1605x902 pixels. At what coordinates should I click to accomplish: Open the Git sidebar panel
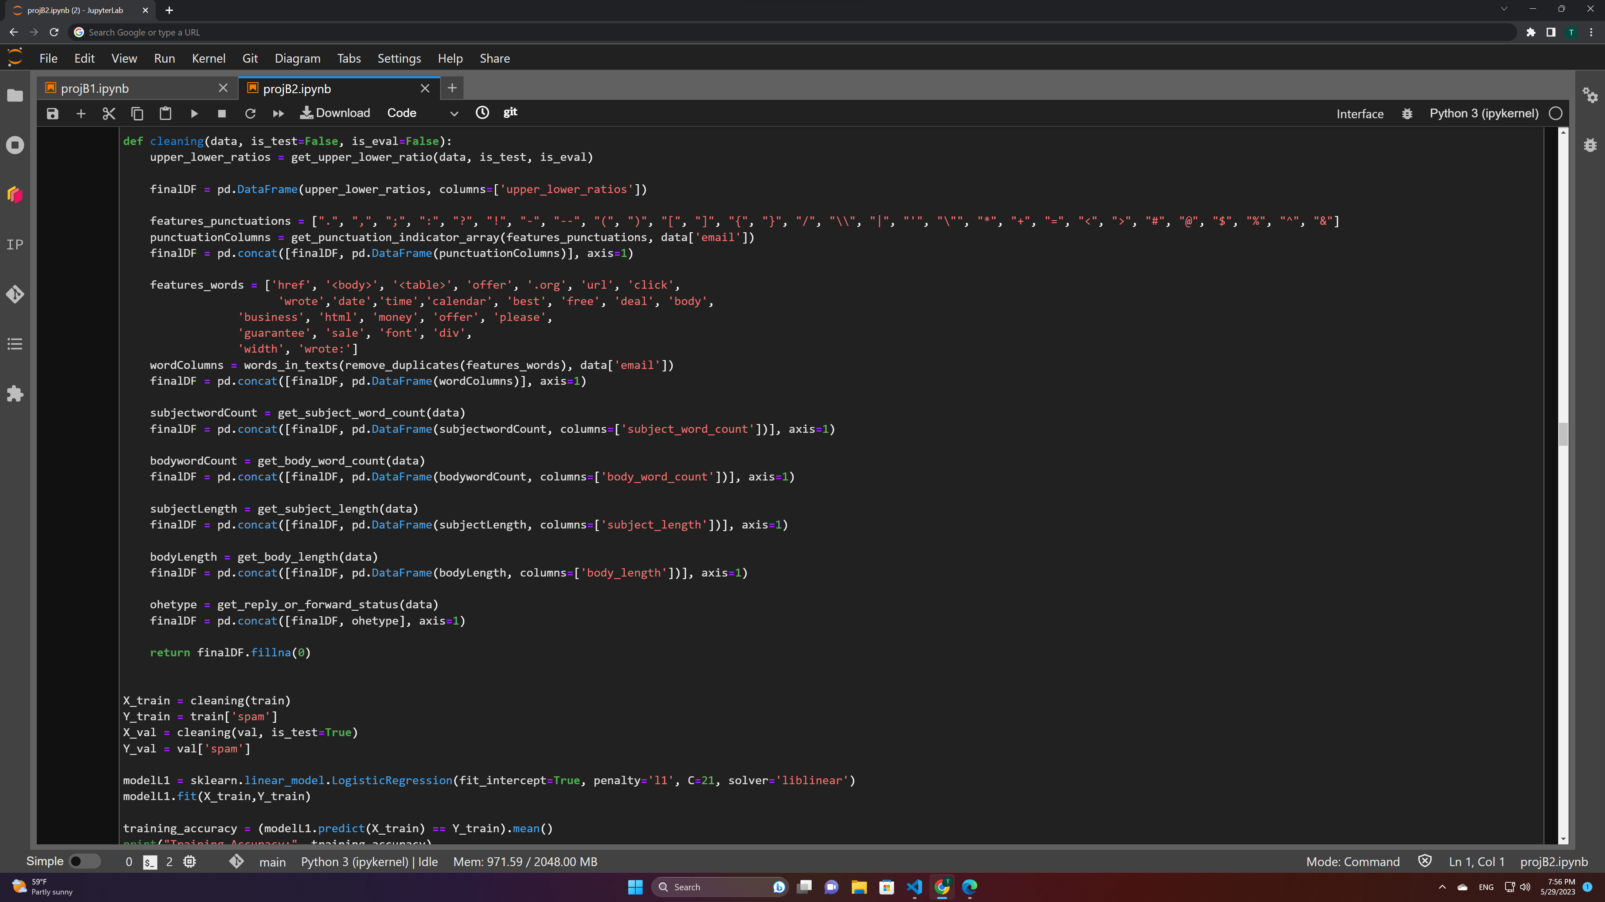pos(15,294)
